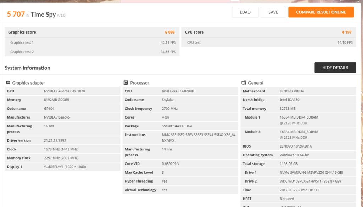Screen dimensions: 363x207
Task: Select CPU name Intel Core i7 6820HK
Action: coord(178,91)
